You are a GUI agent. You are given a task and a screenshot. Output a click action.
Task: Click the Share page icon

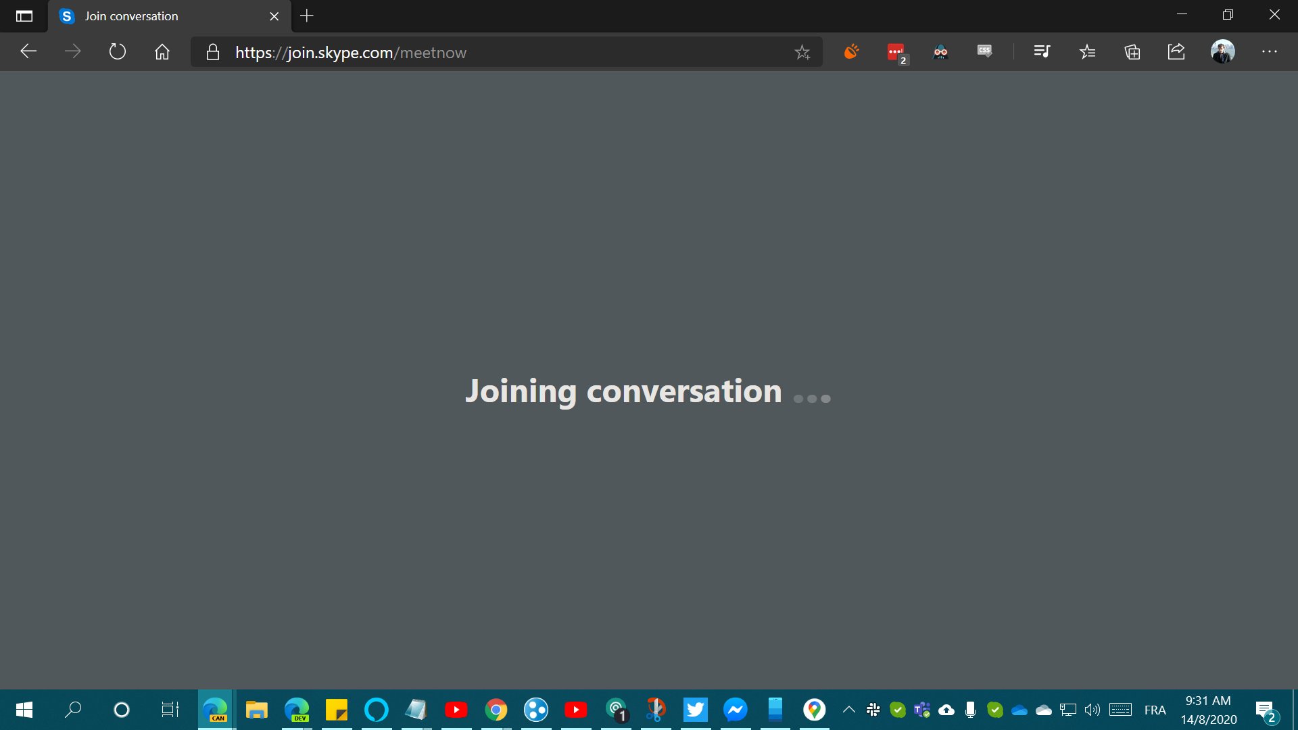point(1176,52)
